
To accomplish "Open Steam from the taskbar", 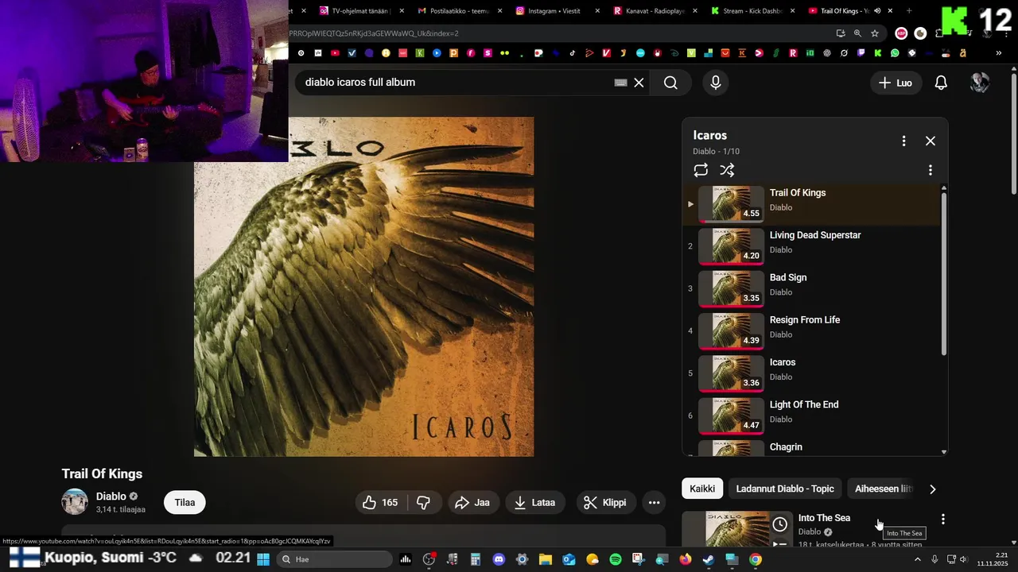I will pos(709,559).
